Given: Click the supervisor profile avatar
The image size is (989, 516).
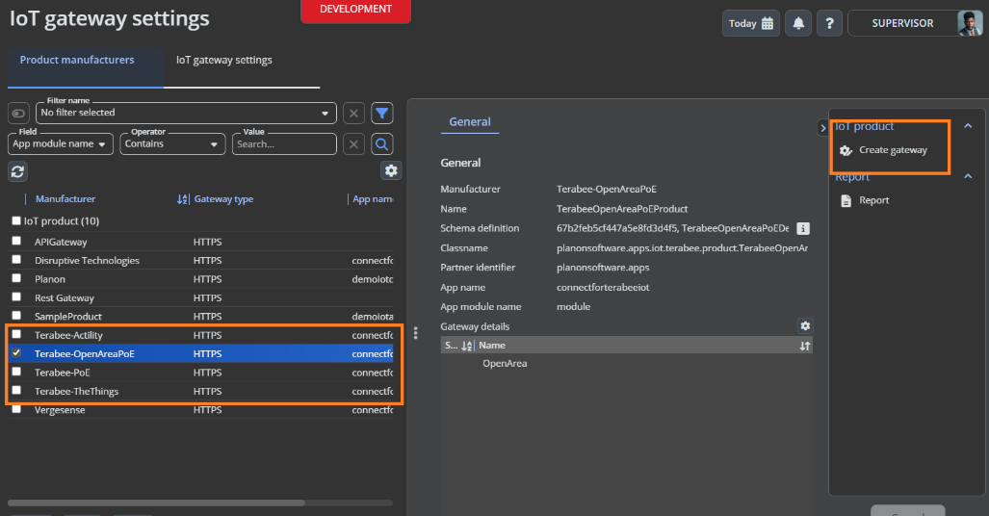Looking at the screenshot, I should pos(969,23).
